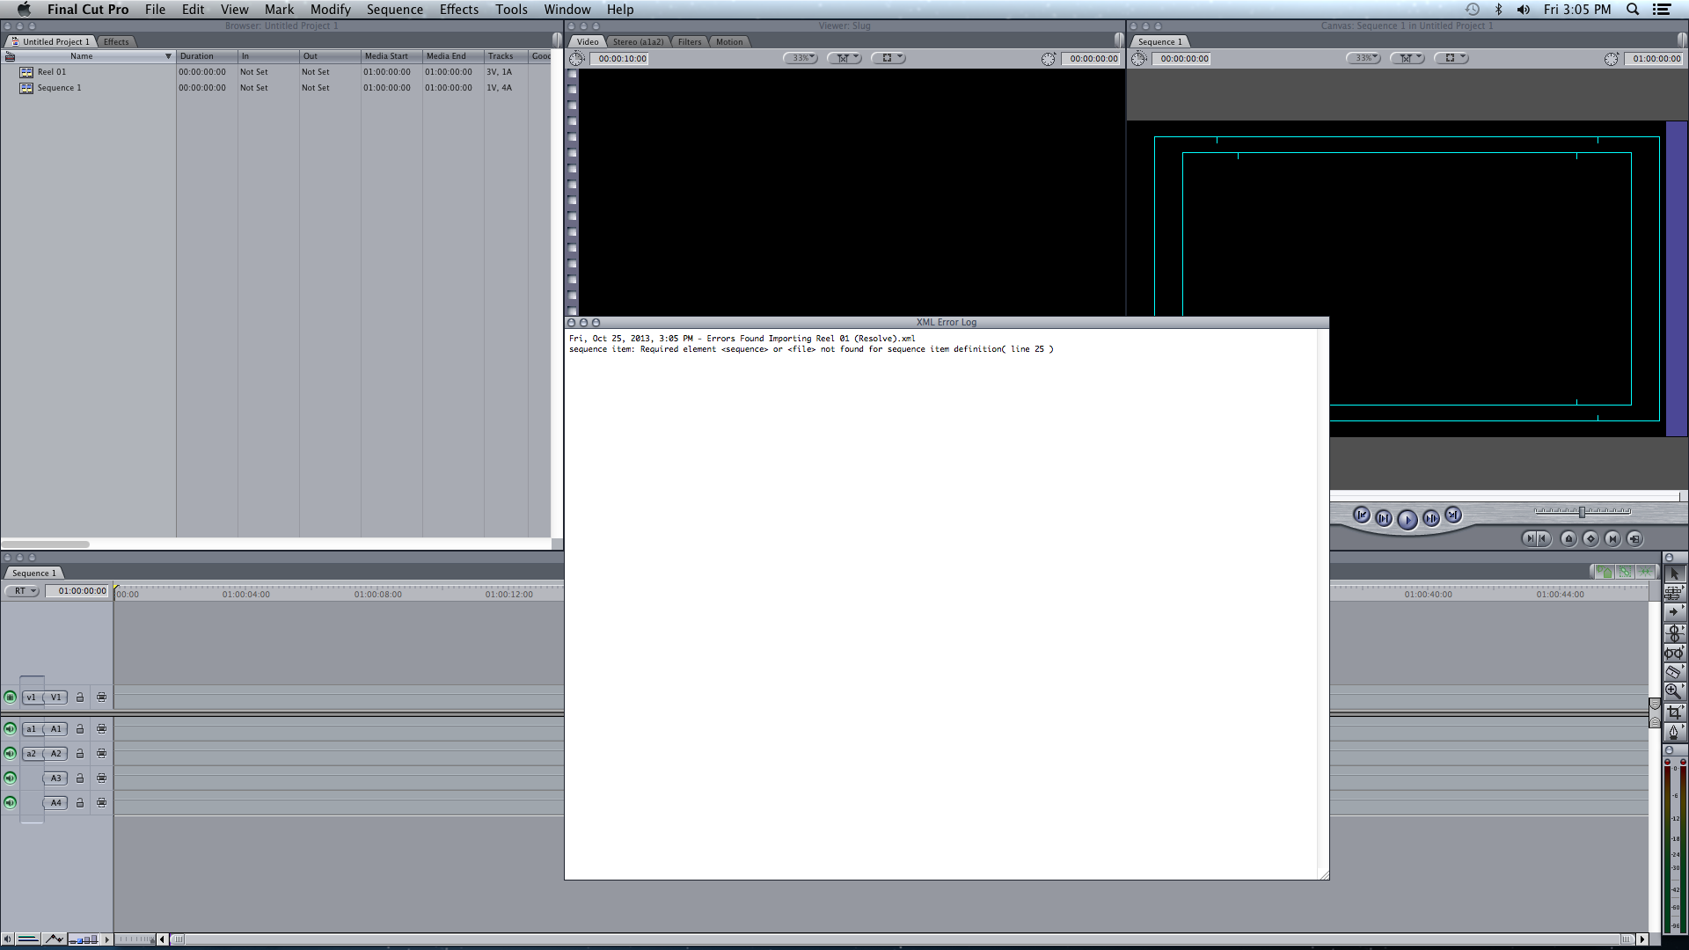Image resolution: width=1689 pixels, height=950 pixels.
Task: Lock the A1 audio track
Action: (80, 729)
